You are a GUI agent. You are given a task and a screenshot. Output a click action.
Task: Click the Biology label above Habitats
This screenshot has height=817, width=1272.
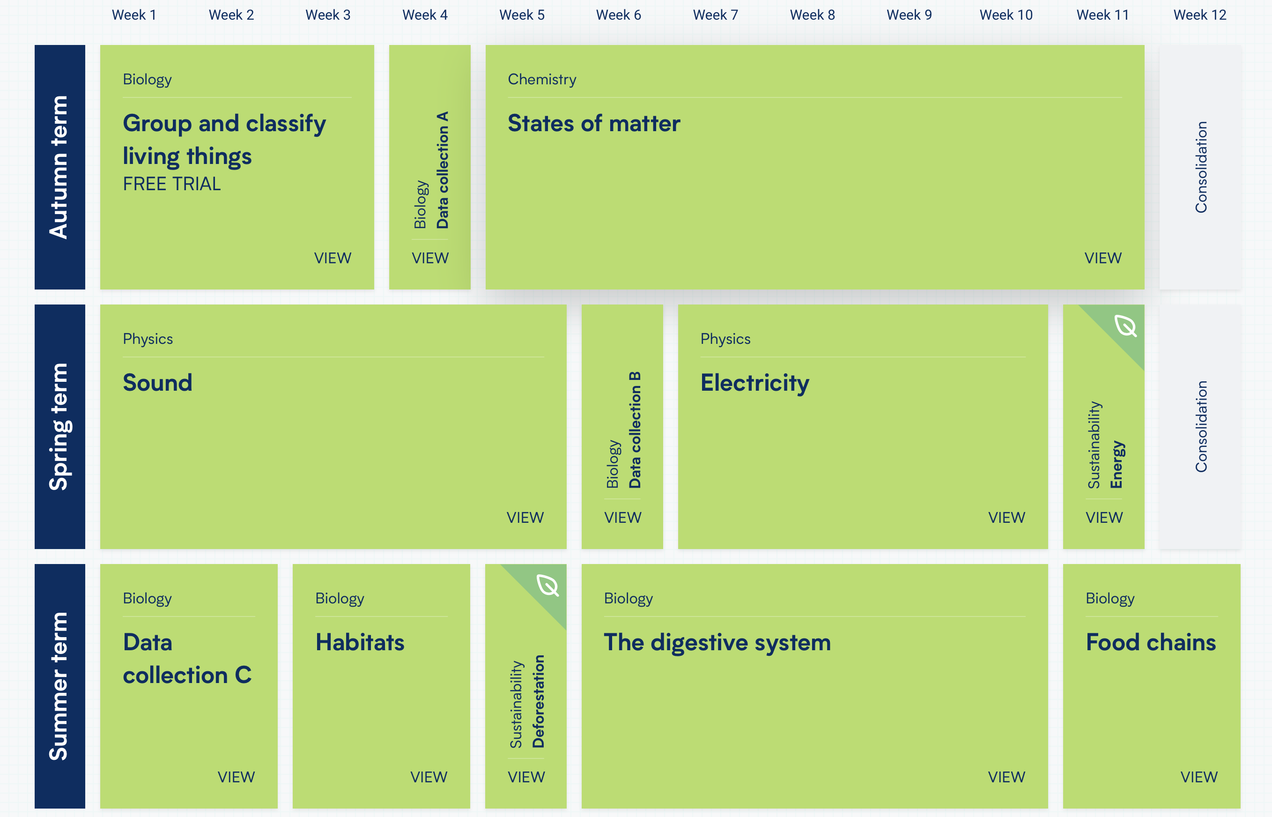click(340, 598)
